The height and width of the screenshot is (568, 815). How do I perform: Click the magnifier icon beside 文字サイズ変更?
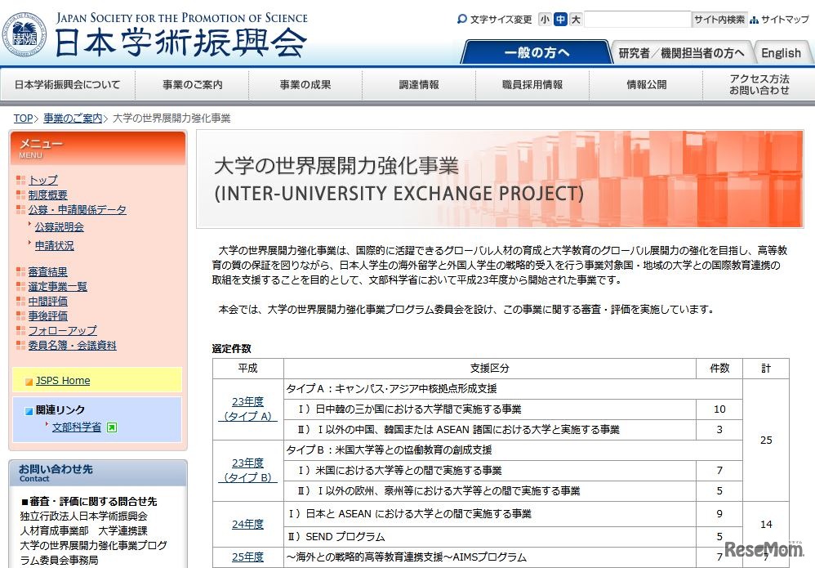pyautogui.click(x=462, y=19)
